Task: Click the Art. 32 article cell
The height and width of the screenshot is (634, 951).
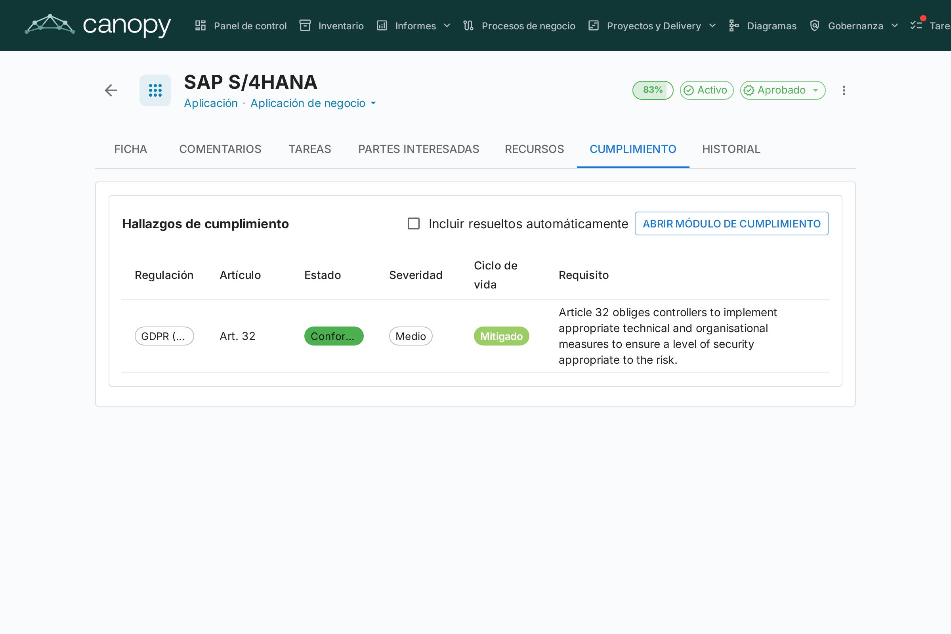Action: click(x=237, y=336)
